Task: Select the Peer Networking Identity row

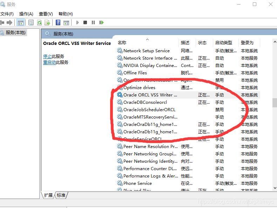Action: coord(188,161)
